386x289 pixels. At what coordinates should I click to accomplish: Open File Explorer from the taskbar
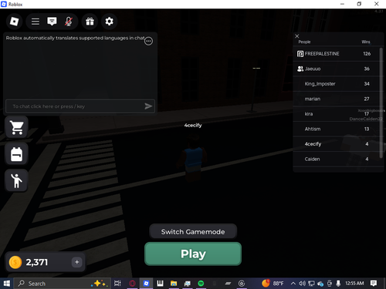(x=174, y=284)
